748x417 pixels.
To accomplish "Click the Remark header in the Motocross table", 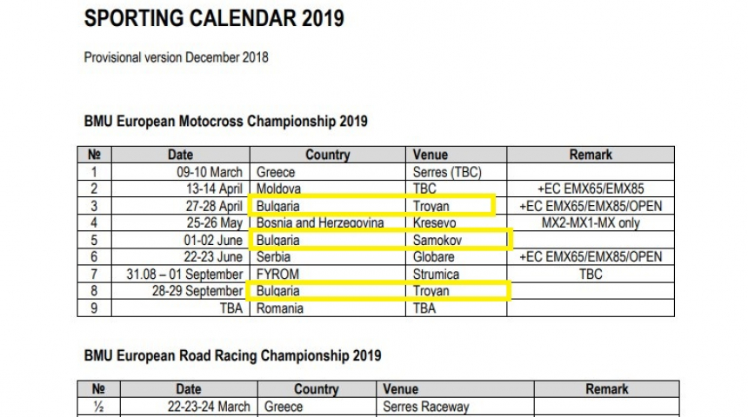I will [590, 155].
